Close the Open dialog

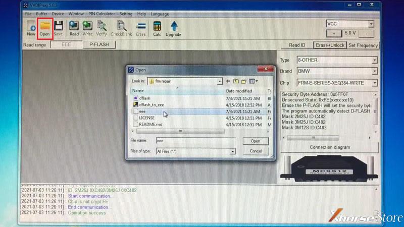click(x=266, y=69)
